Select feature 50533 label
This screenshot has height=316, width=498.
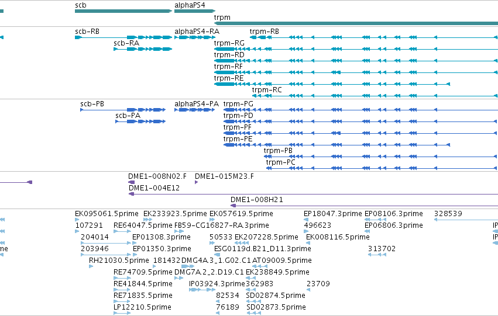[x=221, y=237]
